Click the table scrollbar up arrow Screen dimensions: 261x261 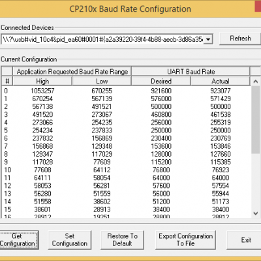256,82
